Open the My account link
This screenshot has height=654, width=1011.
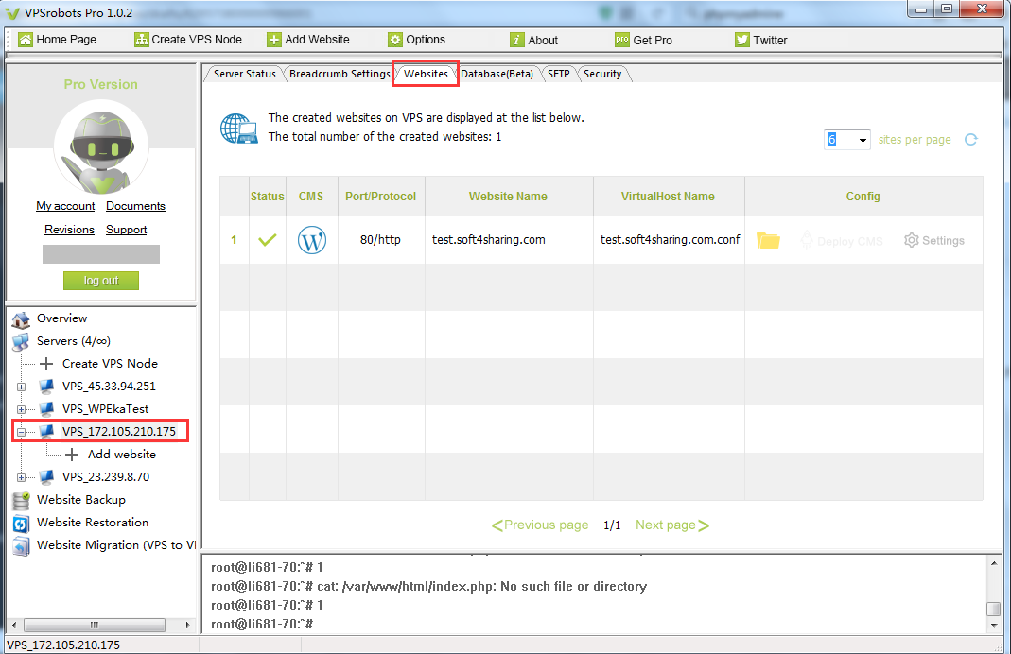coord(65,206)
